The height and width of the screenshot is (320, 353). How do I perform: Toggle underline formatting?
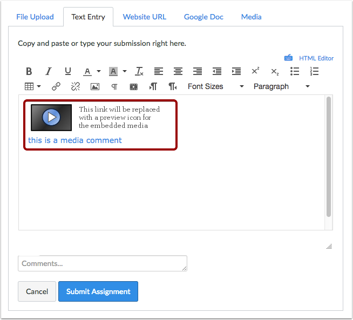pos(68,71)
